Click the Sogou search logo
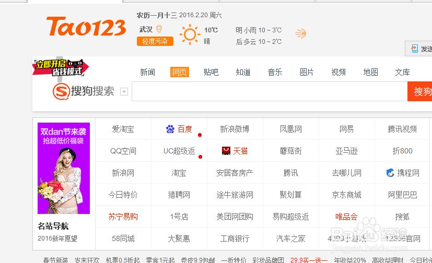Screen dimensions: 432x263 point(84,91)
